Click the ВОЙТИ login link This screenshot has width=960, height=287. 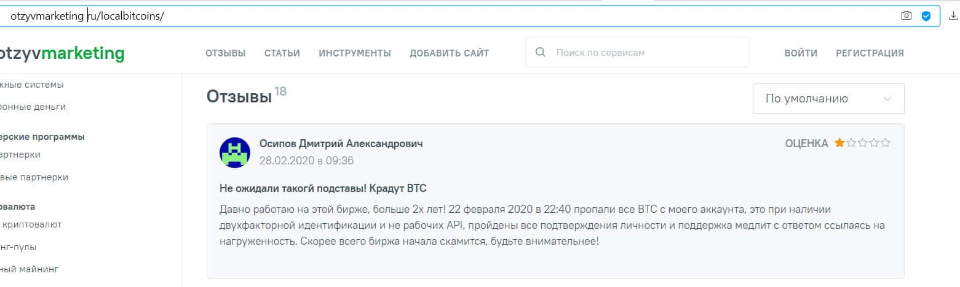tap(800, 53)
